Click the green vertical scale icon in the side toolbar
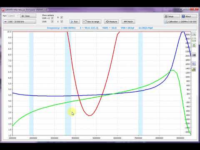Viewport: 200px width, 150px height. coord(194,45)
